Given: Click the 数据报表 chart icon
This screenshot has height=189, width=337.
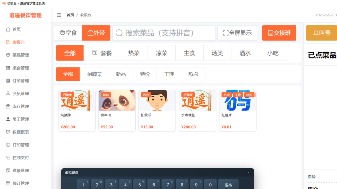Looking at the screenshot, I should pos(8,132).
